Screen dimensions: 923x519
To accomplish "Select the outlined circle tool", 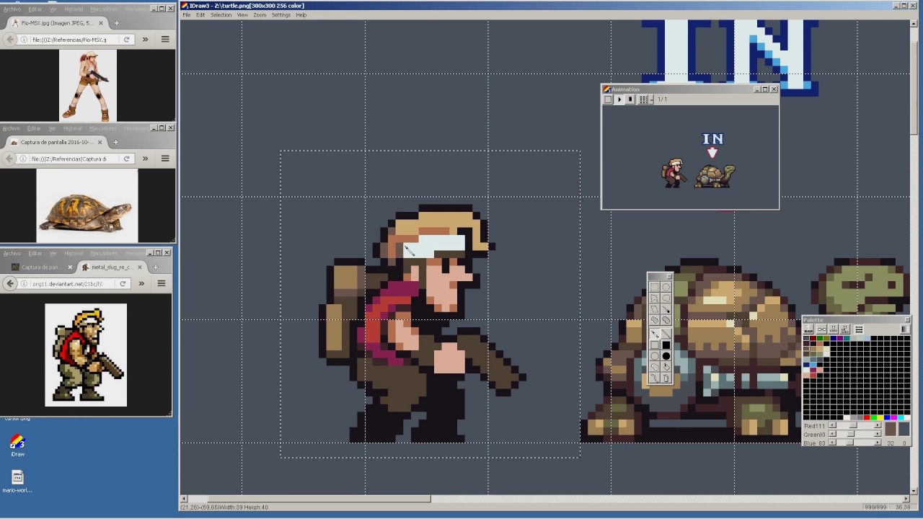I will (655, 355).
